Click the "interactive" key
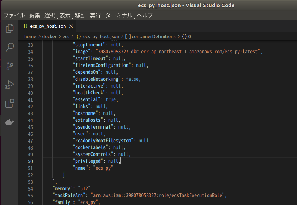This screenshot has height=205, width=297. pos(89,86)
